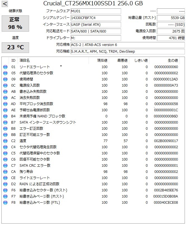Select the raw value 0002B465EE76
This screenshot has width=186, height=225.
166,190
